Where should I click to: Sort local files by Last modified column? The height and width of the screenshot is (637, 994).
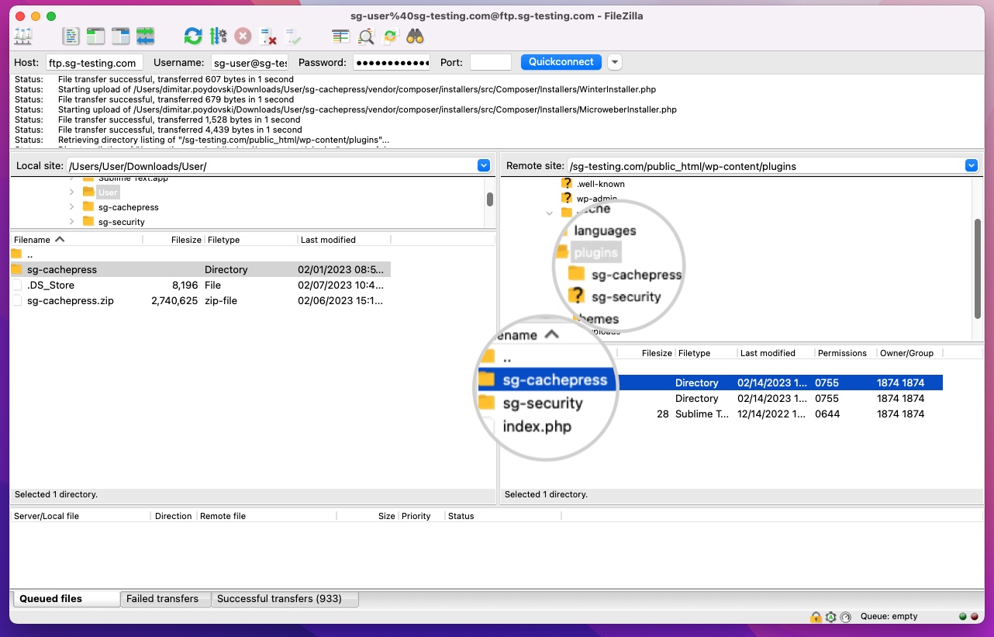point(344,240)
